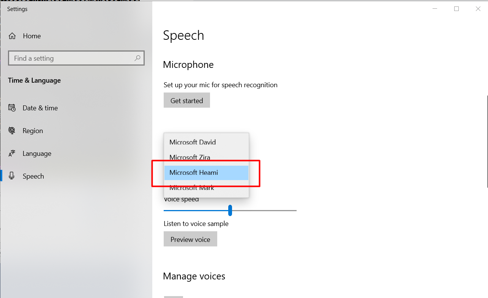Maximize the Settings window
488x298 pixels.
[456, 9]
